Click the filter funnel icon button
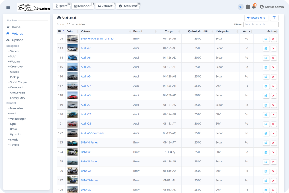 click(x=274, y=18)
